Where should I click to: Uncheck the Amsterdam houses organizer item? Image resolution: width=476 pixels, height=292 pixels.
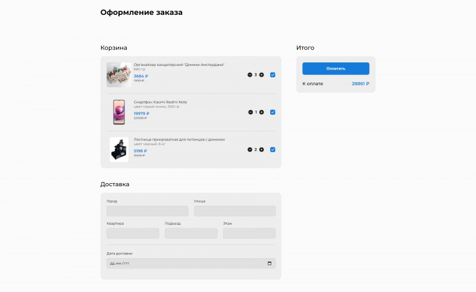(x=273, y=75)
